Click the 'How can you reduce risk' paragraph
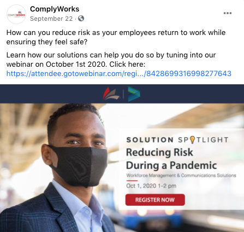Screen dimensions: 244x232 (x=116, y=37)
